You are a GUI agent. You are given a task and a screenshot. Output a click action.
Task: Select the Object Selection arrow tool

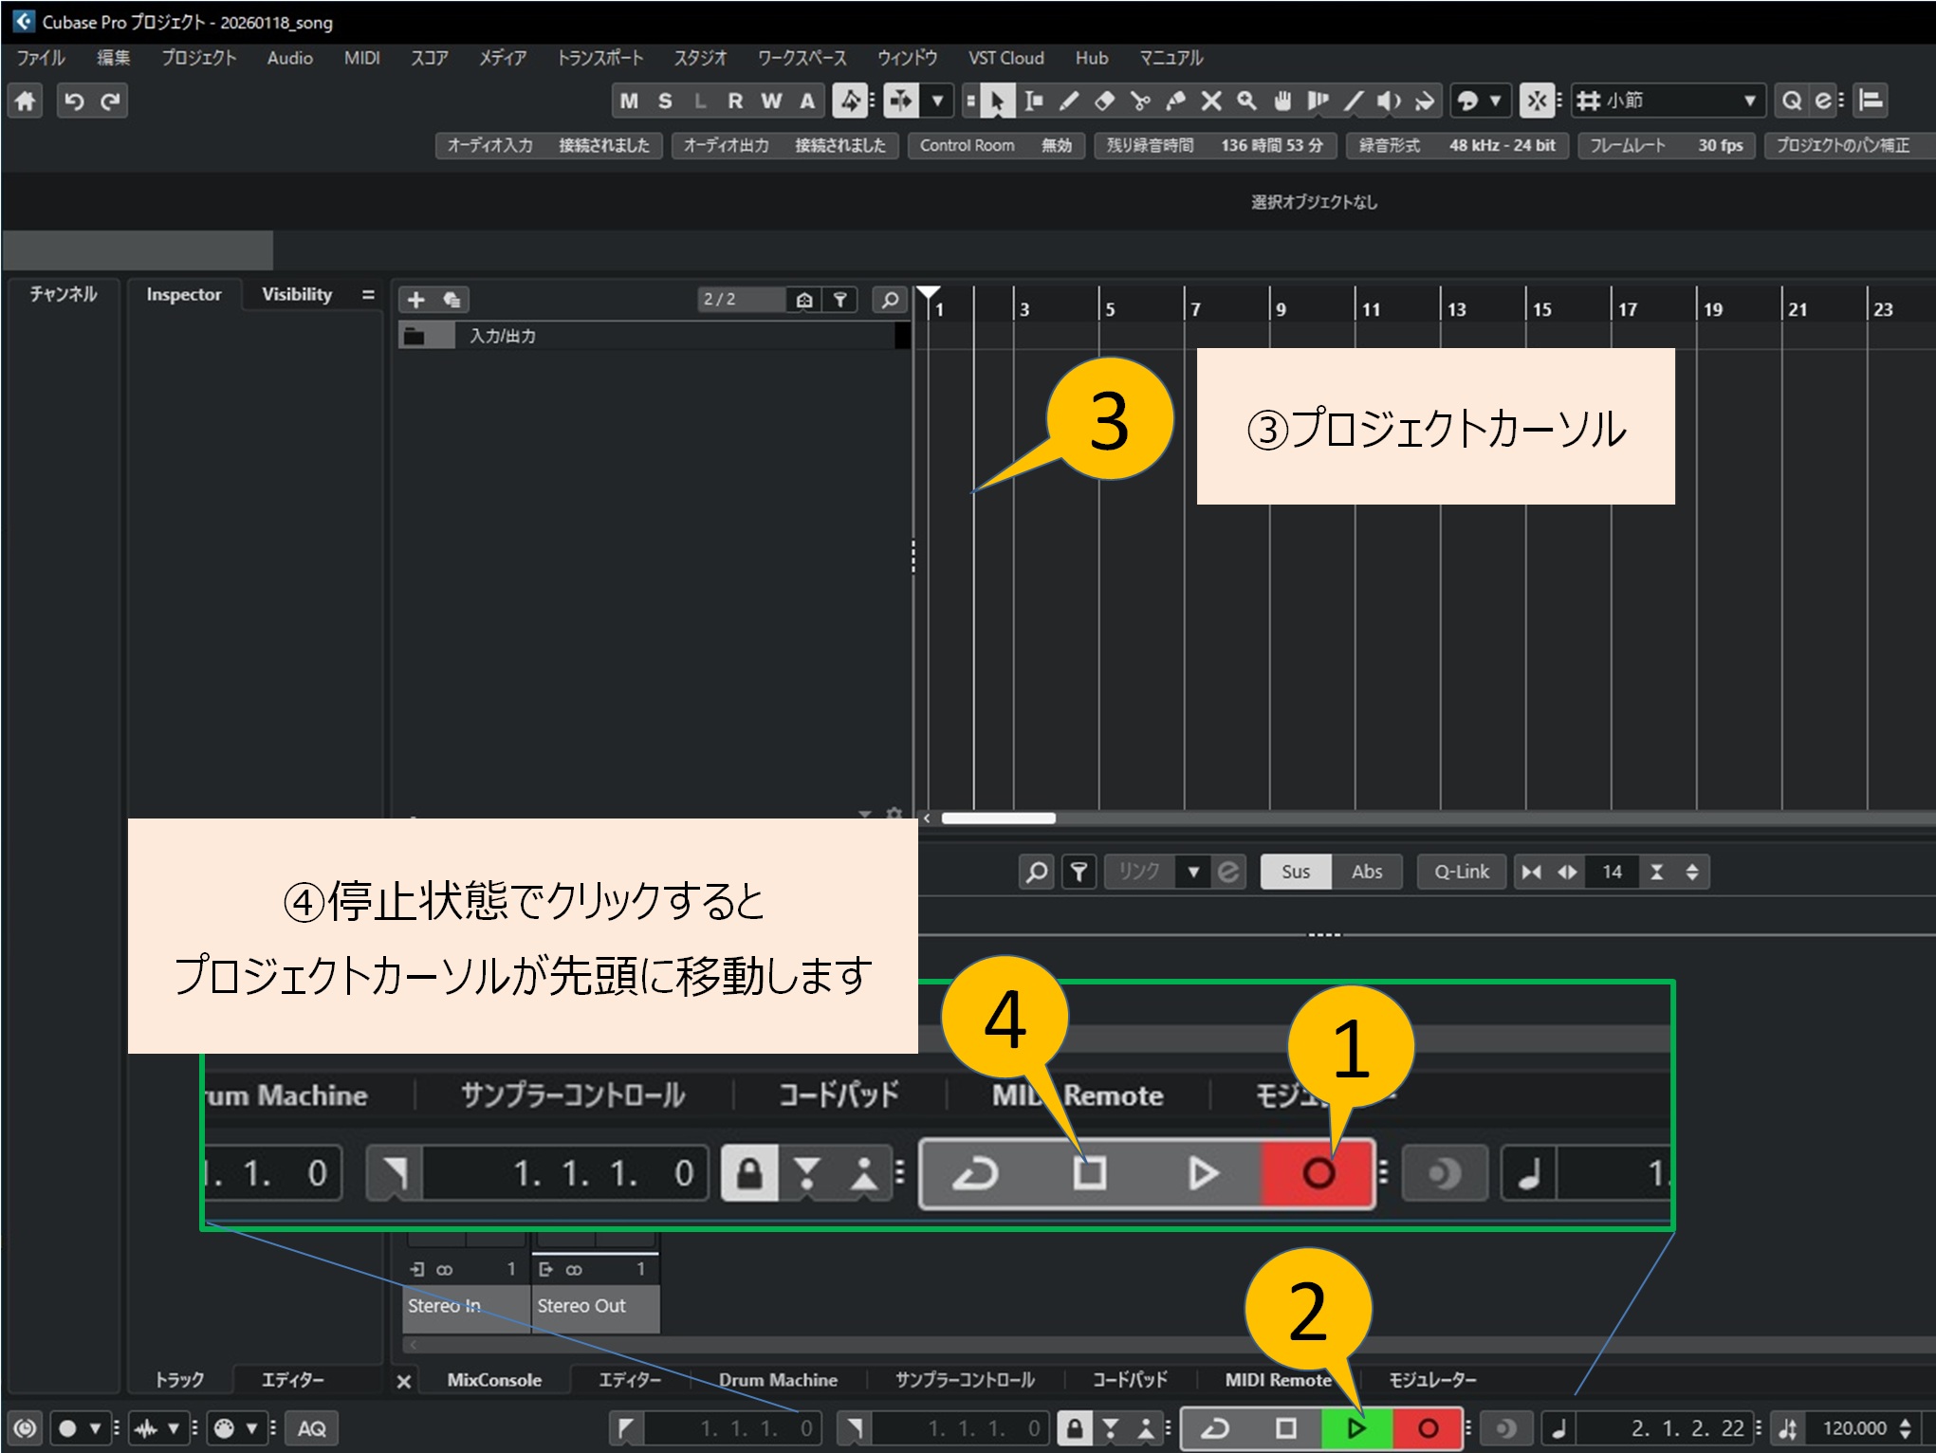998,101
